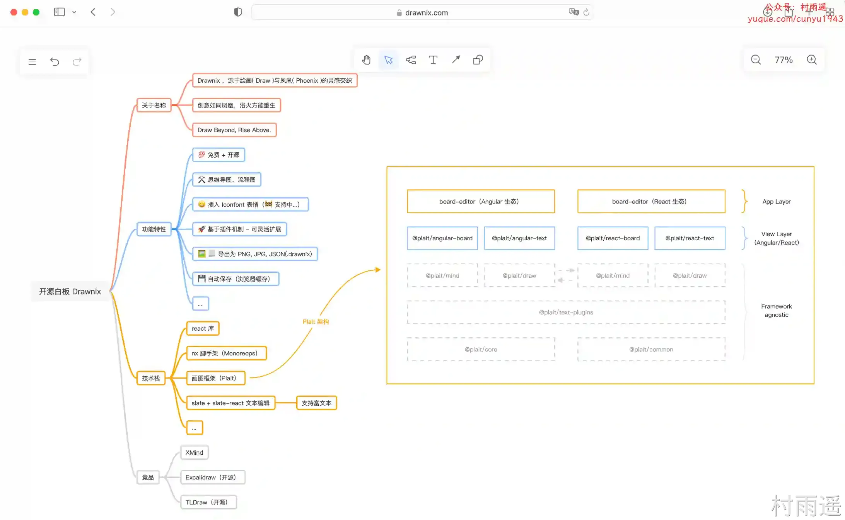The width and height of the screenshot is (845, 520).
Task: Select the Drawnix 源于绘画 description node
Action: [x=275, y=81]
